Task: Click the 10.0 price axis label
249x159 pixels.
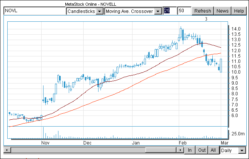Action: (236, 72)
